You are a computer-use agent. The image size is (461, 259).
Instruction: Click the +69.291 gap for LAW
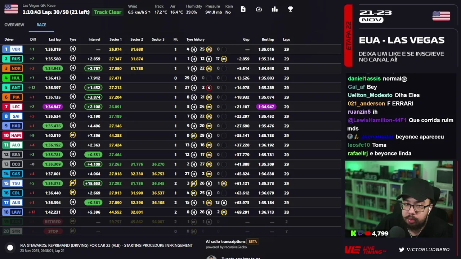tap(242, 212)
